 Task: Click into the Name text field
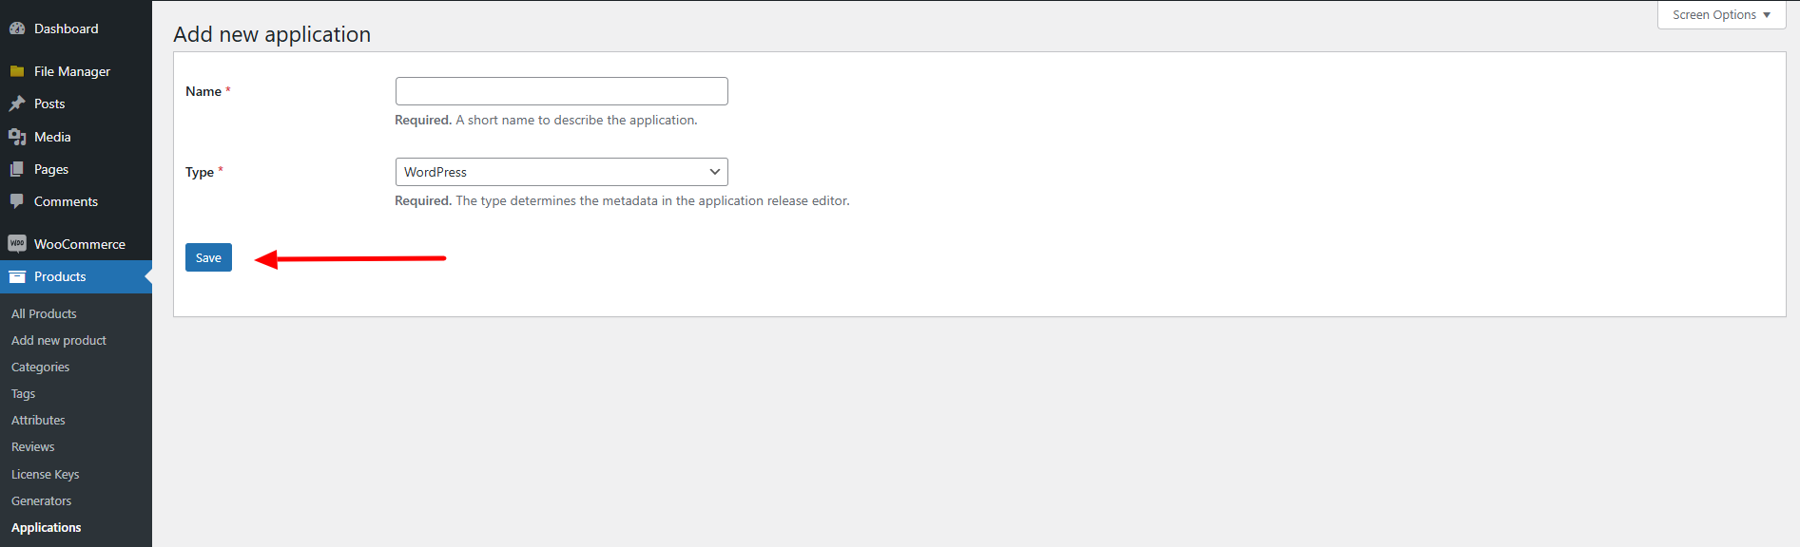pyautogui.click(x=561, y=91)
